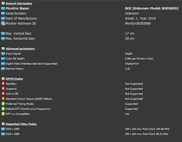Select the Serial Number row
The height and width of the screenshot is (142, 182).
click(x=91, y=13)
